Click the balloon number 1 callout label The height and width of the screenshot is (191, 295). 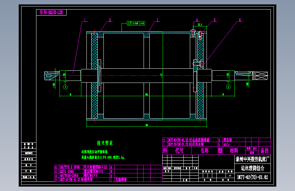coord(85,20)
